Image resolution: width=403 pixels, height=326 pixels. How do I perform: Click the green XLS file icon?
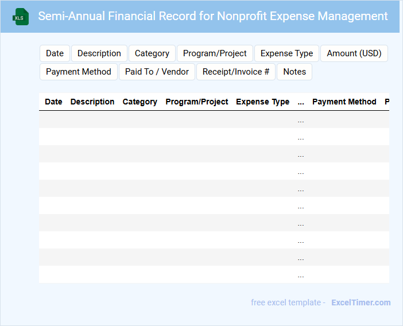click(21, 17)
